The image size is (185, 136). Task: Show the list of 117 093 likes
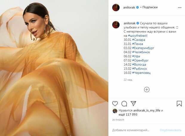[128, 115]
